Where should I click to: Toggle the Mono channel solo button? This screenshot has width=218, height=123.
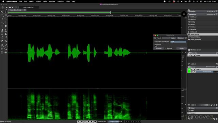point(194,55)
